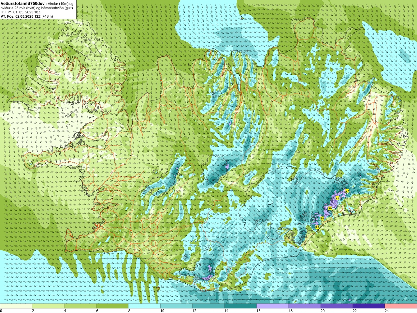
Task: Click the yellow gust label 28
Action: [x=322, y=218]
